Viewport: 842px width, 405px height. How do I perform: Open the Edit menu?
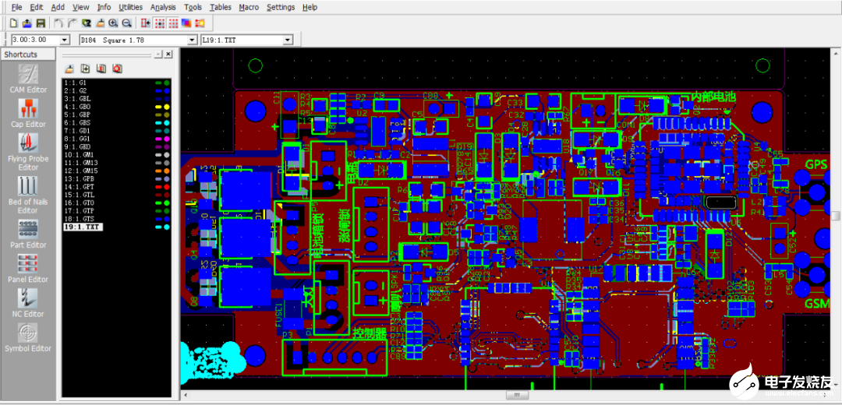coord(37,7)
